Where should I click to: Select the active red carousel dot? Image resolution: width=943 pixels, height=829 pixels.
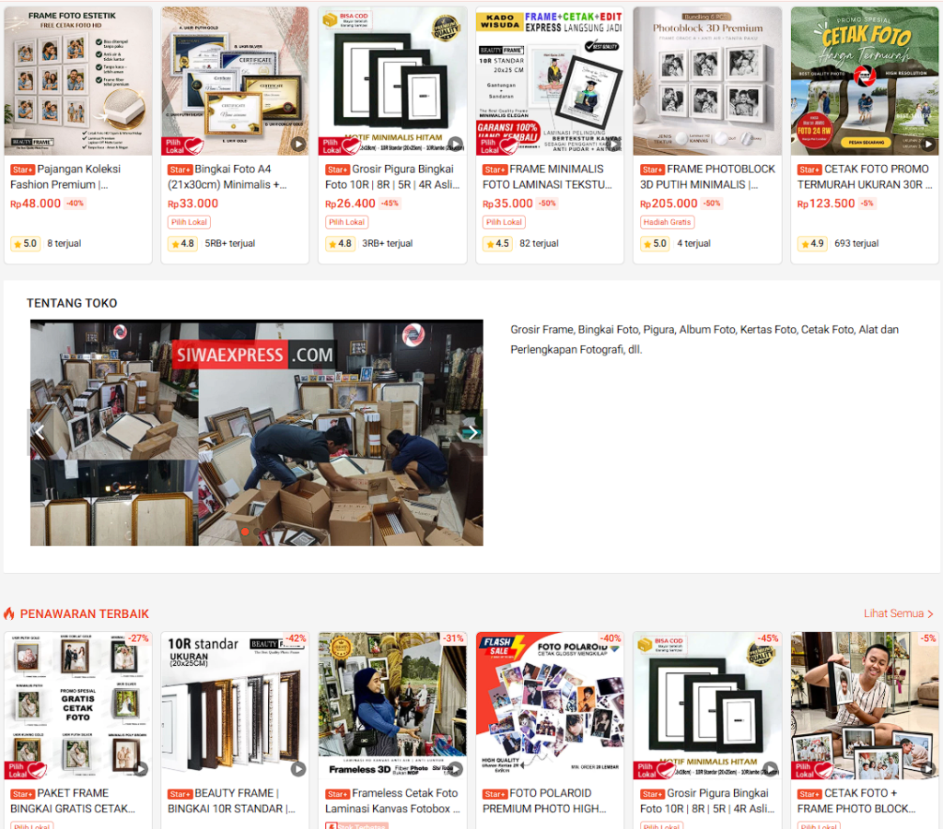tap(245, 531)
